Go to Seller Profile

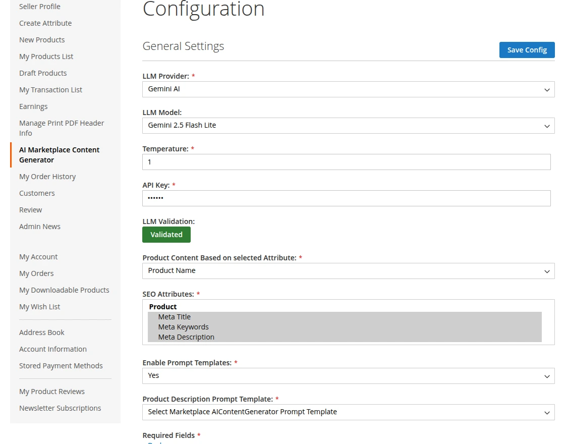click(40, 7)
